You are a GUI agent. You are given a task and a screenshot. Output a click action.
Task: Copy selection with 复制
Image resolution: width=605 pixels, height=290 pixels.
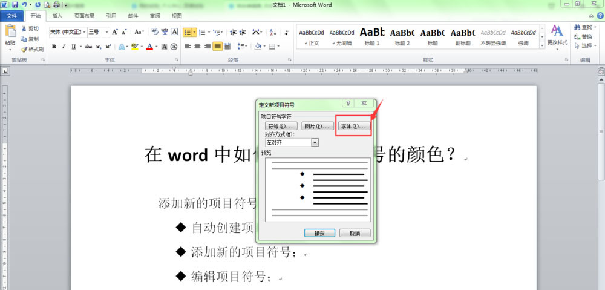30,39
